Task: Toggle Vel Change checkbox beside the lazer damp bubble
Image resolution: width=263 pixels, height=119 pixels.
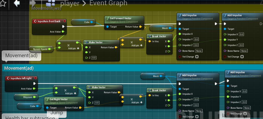Action: pyautogui.click(x=245, y=114)
